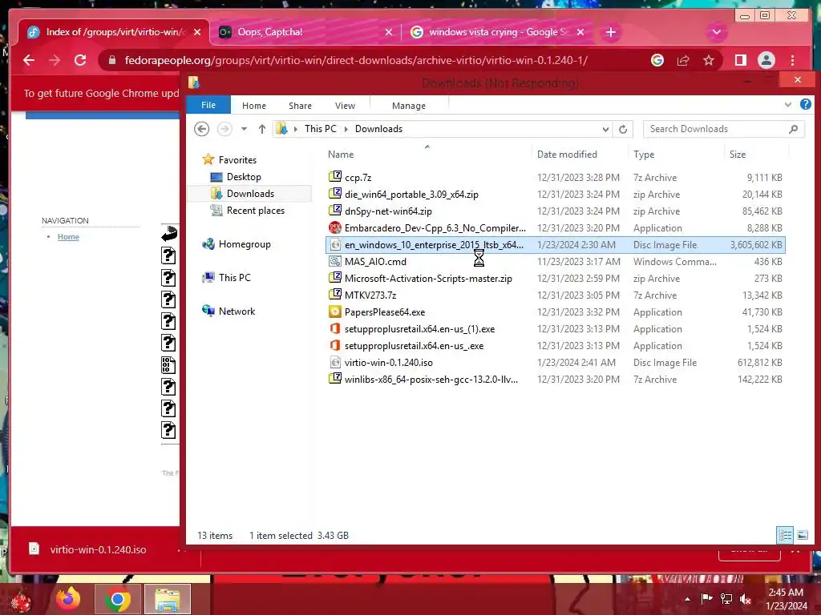Screen dimensions: 821x615
Task: Bookmark this page with the star icon
Action: [709, 60]
